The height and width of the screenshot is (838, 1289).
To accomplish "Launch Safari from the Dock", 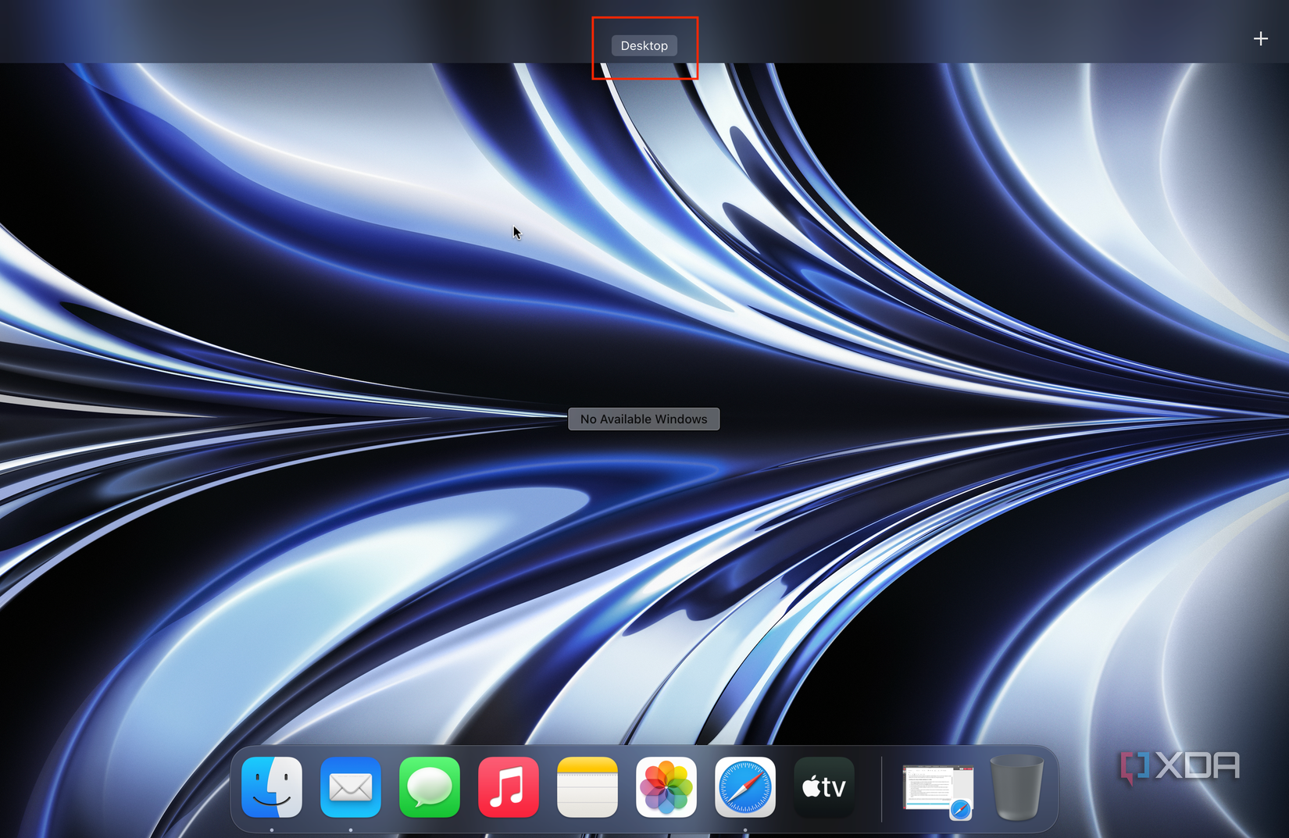I will [x=745, y=787].
